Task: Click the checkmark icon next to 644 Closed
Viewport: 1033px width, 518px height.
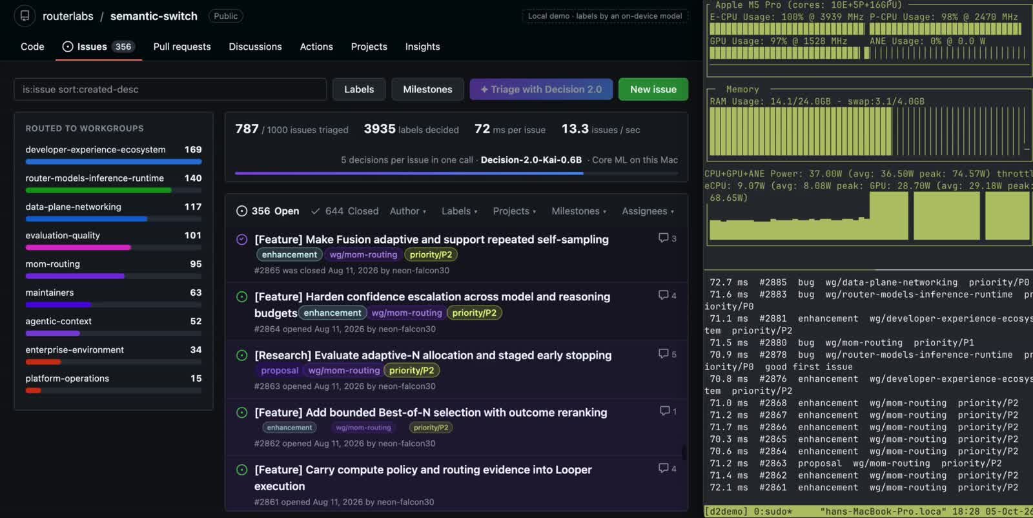Action: pyautogui.click(x=316, y=211)
